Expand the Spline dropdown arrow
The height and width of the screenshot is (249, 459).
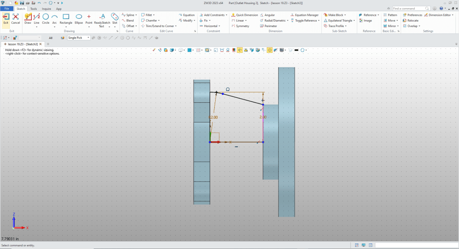(136, 15)
